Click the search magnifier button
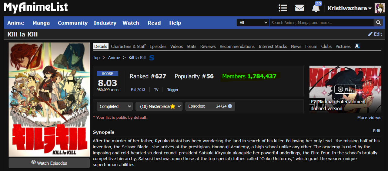 (378, 22)
